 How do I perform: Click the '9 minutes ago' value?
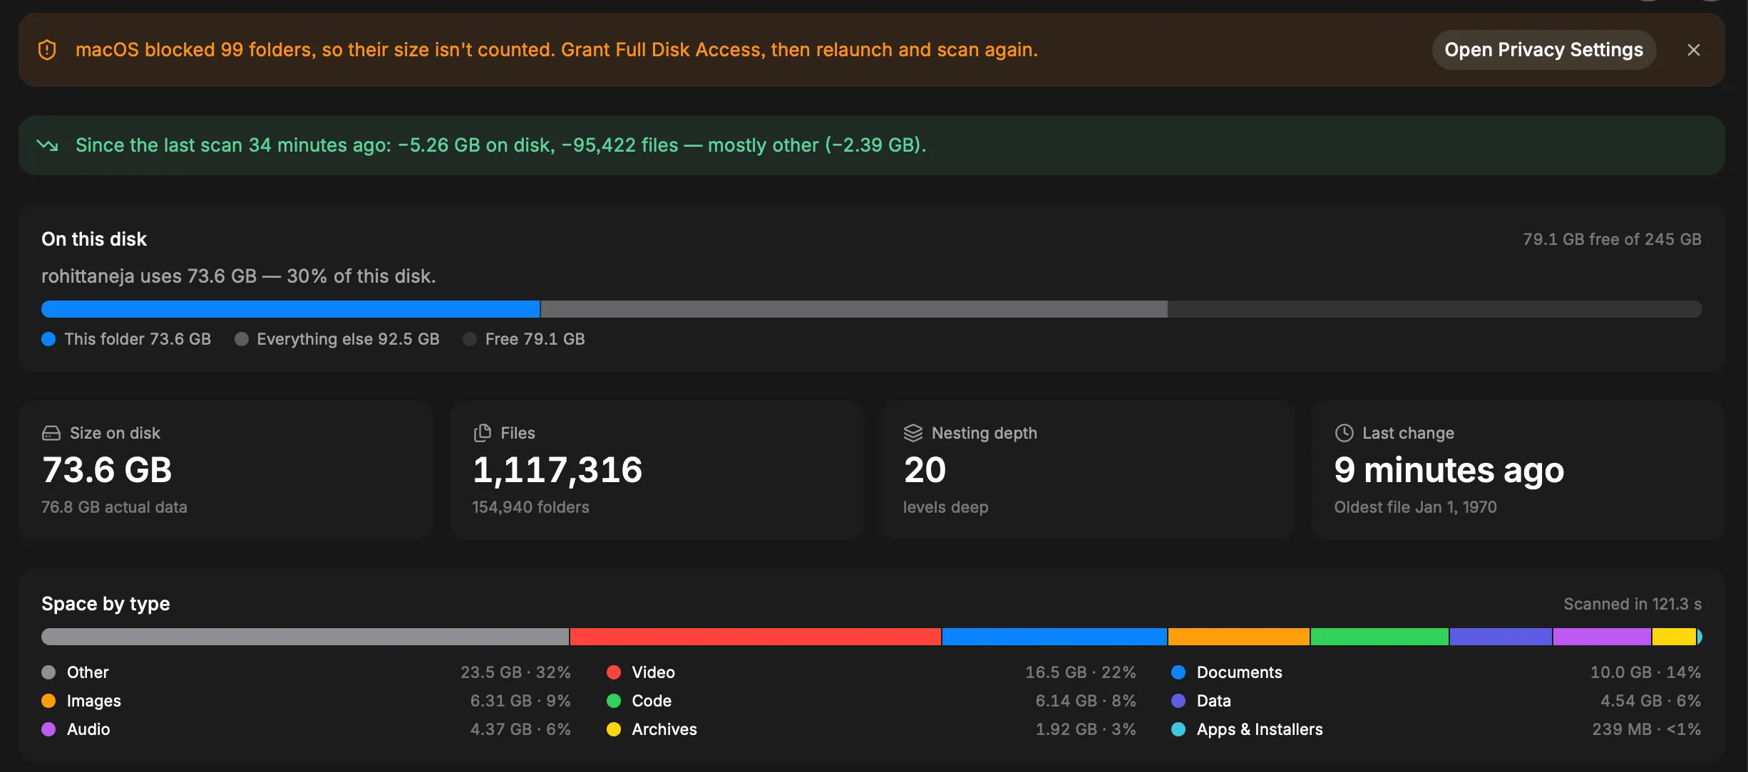1449,470
